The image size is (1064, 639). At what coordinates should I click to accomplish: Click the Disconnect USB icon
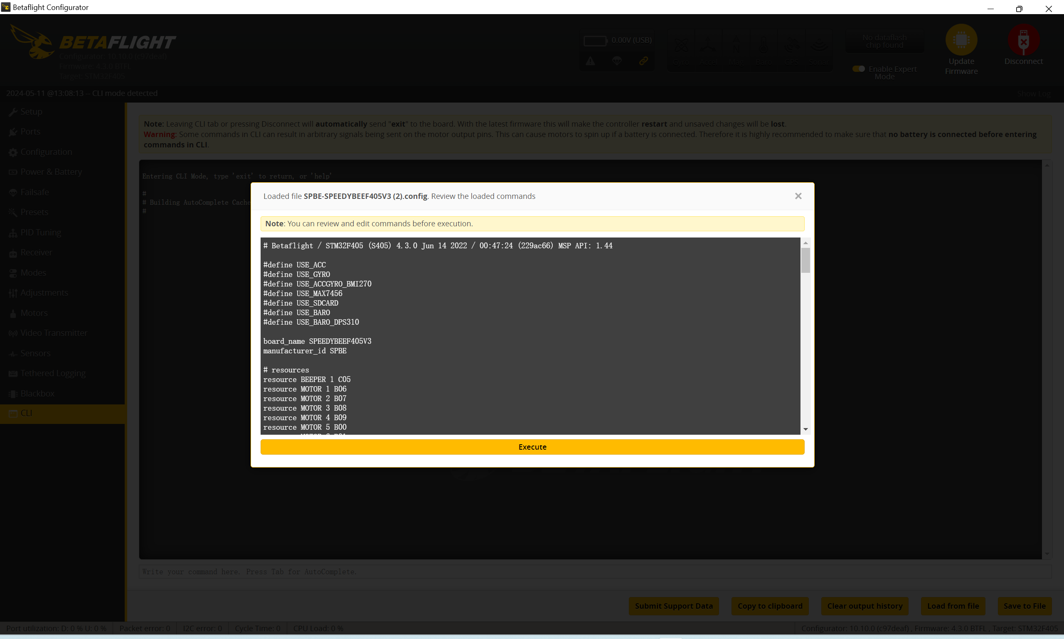point(1024,39)
